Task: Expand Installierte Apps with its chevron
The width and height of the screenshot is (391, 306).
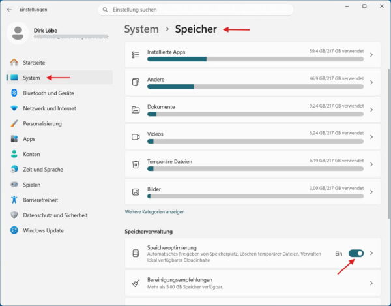Action: click(x=371, y=55)
